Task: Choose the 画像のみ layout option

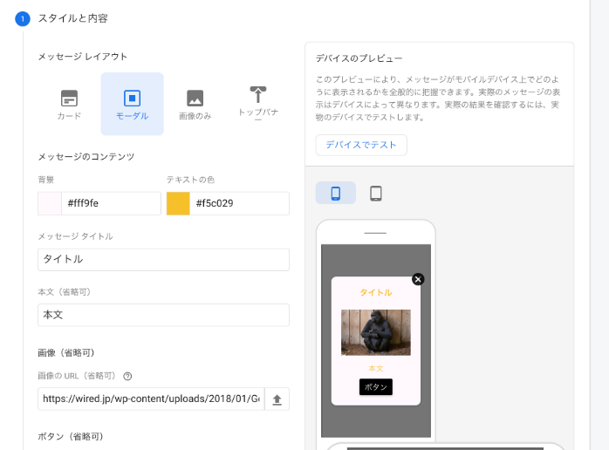Action: (195, 104)
